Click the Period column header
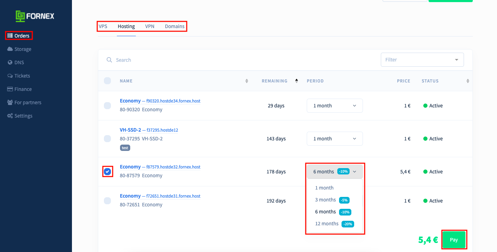Image resolution: width=497 pixels, height=252 pixels. tap(315, 81)
